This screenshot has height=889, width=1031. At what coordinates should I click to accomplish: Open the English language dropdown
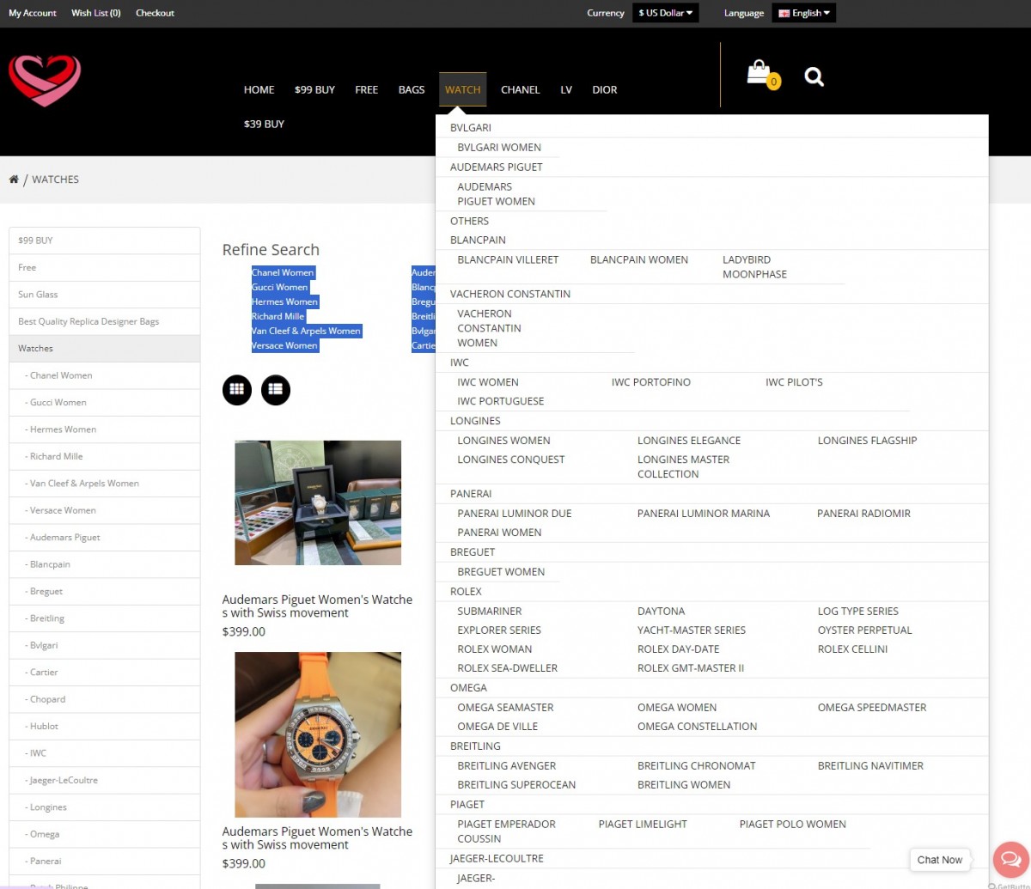tap(804, 13)
